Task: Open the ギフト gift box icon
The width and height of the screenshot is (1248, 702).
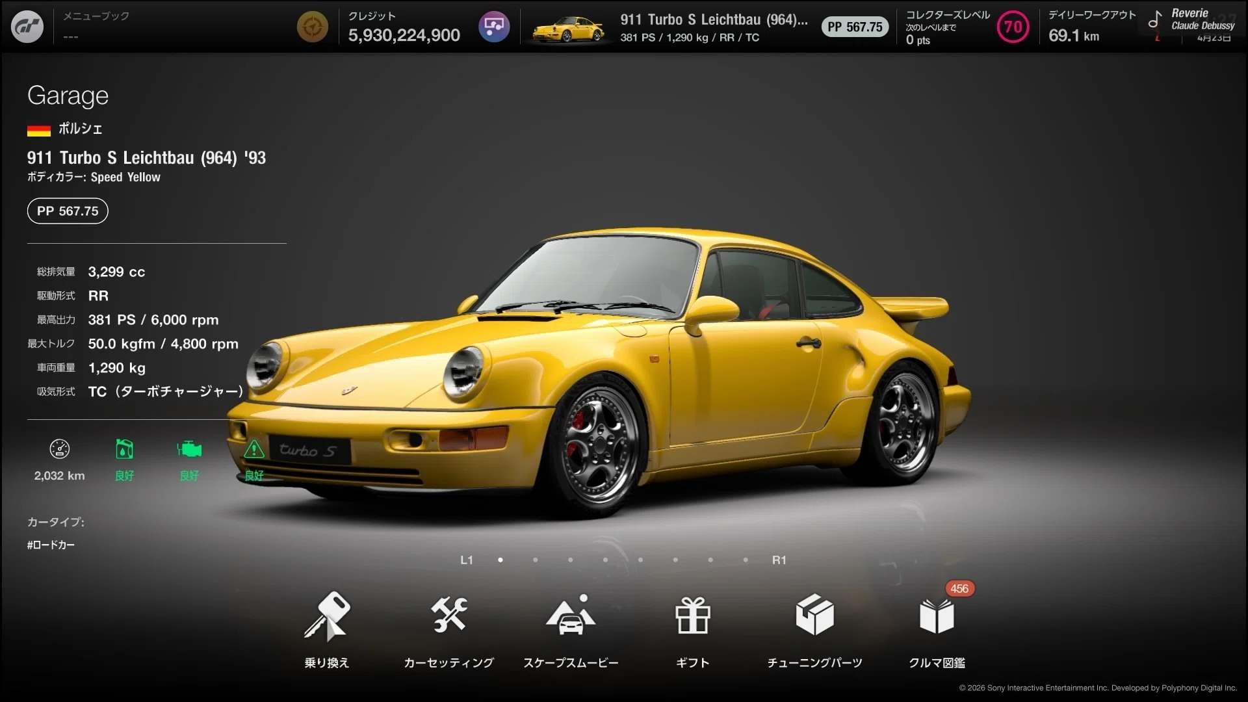Action: click(x=693, y=615)
